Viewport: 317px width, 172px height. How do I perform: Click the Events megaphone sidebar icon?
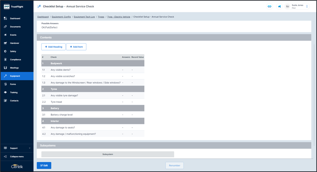click(5, 35)
